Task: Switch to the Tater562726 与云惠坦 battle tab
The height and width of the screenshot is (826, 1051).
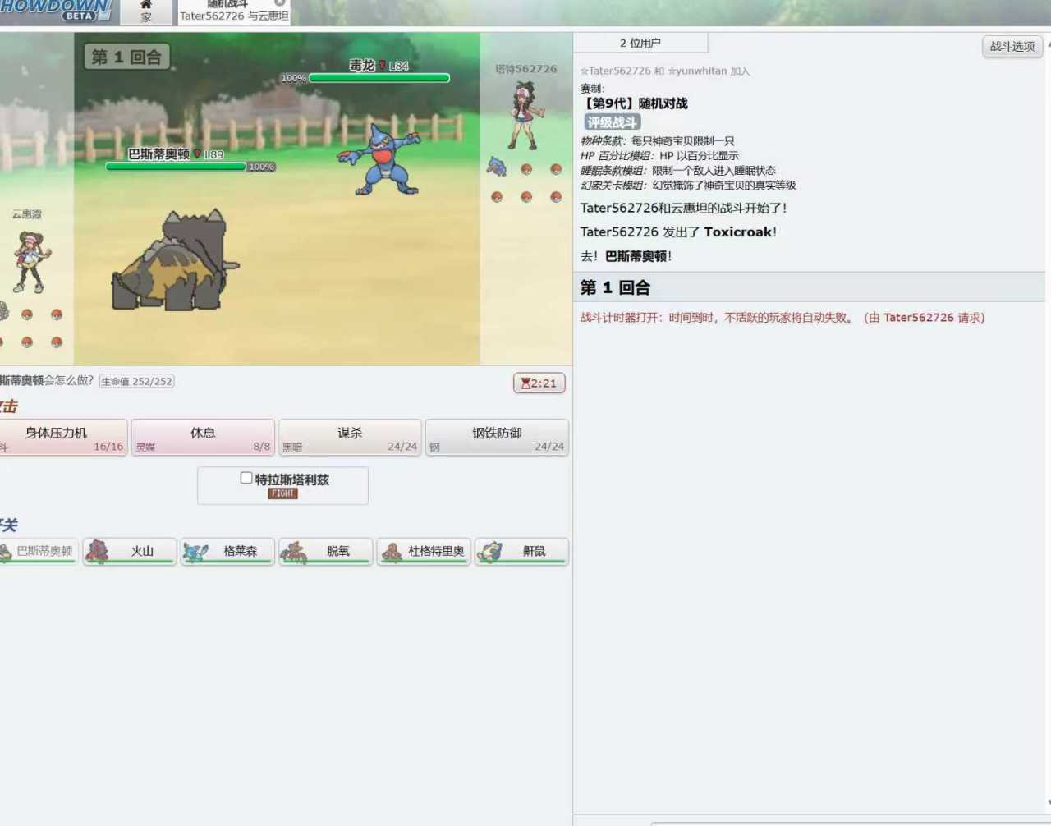Action: click(x=234, y=11)
